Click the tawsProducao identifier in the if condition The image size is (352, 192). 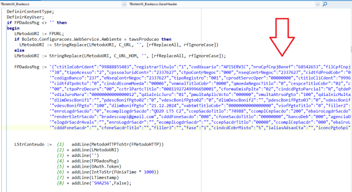click(144, 39)
